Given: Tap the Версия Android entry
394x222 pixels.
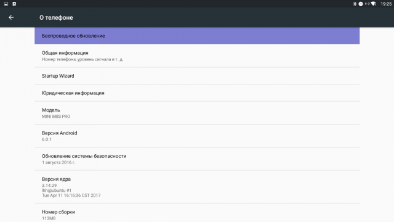Looking at the screenshot, I should 197,136.
